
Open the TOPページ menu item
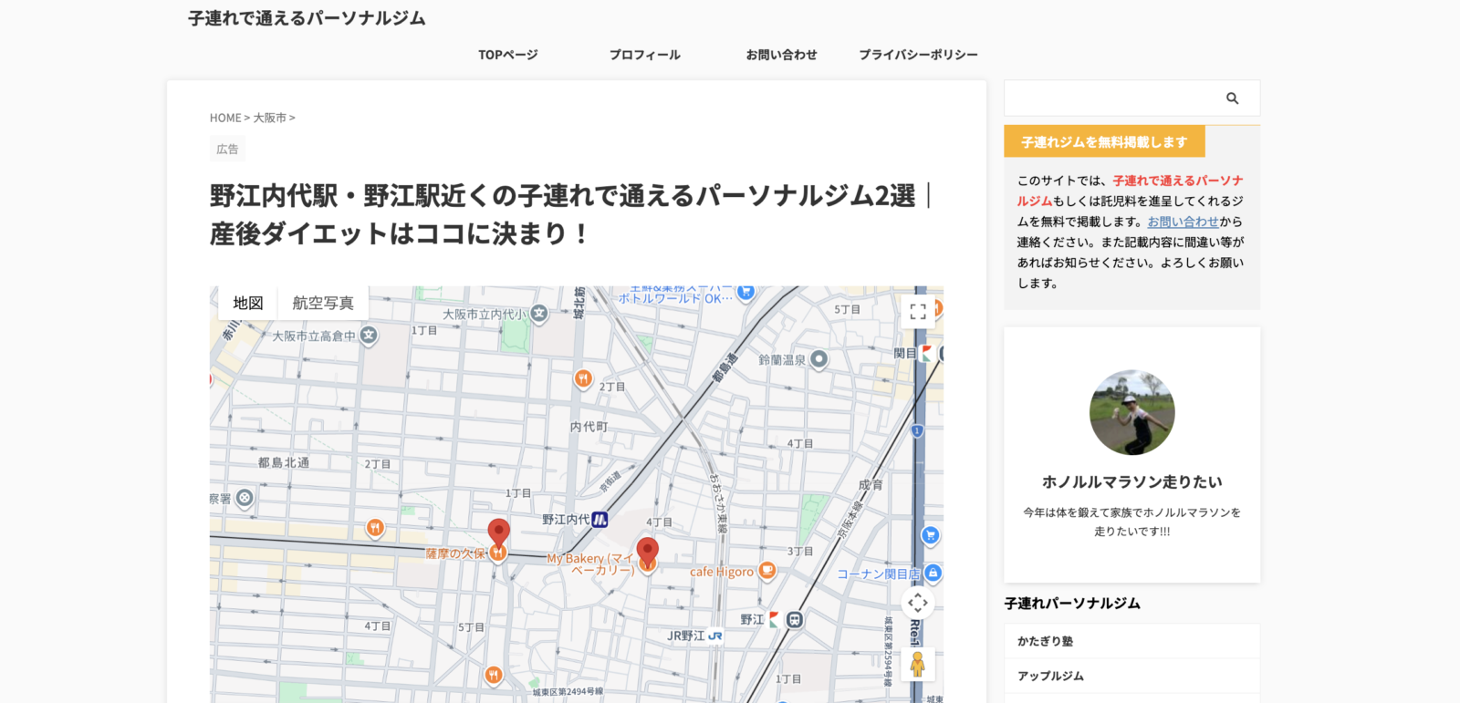pos(508,55)
